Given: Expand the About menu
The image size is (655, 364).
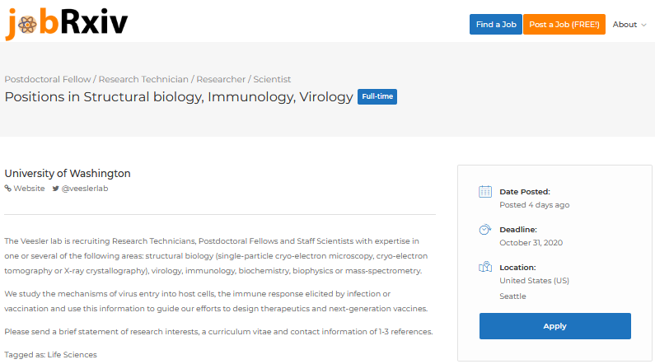Looking at the screenshot, I should click(629, 25).
